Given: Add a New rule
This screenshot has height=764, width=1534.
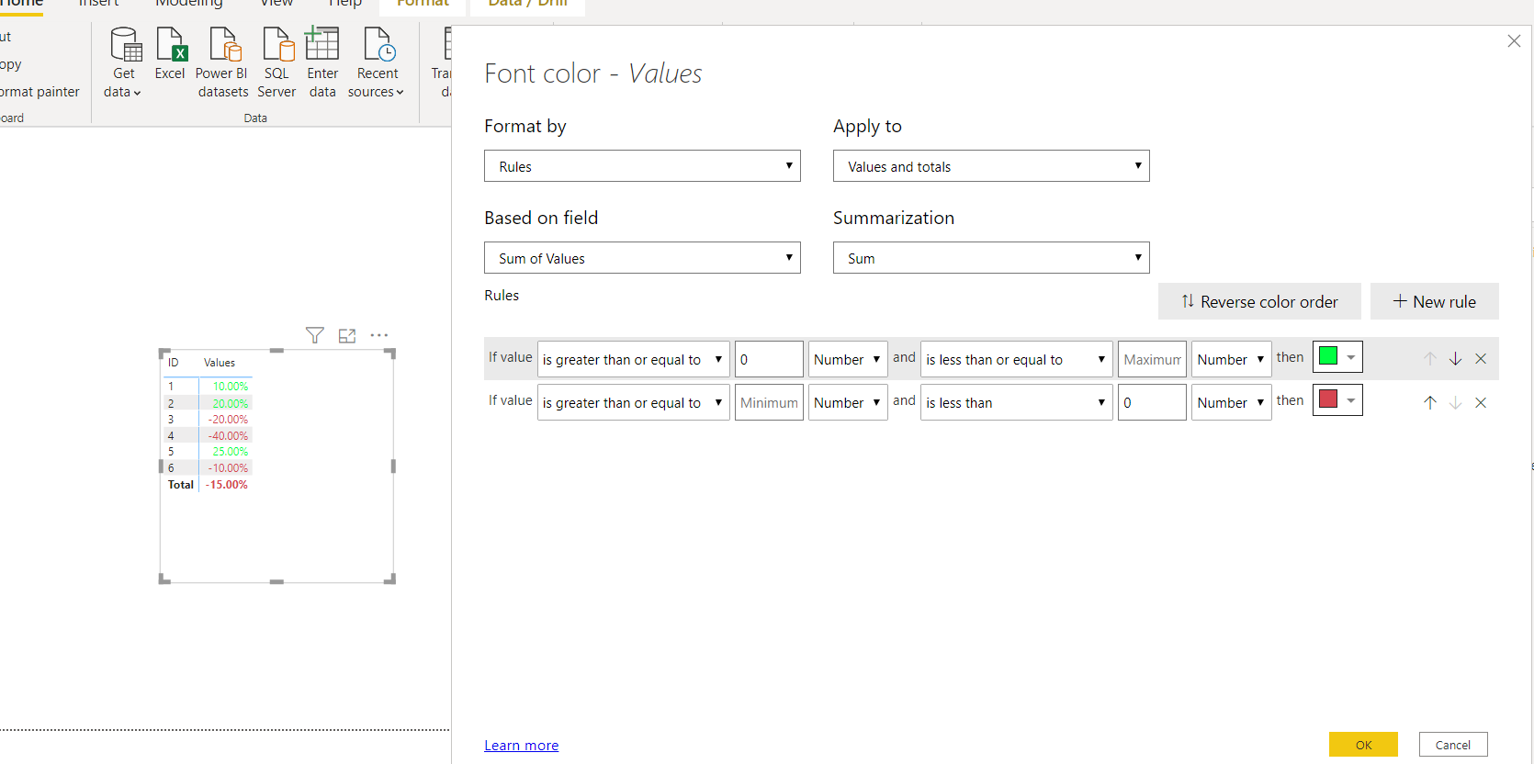Looking at the screenshot, I should click(x=1434, y=301).
